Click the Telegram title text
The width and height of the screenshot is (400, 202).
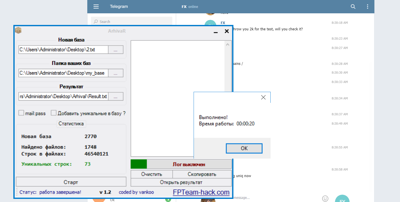click(119, 7)
